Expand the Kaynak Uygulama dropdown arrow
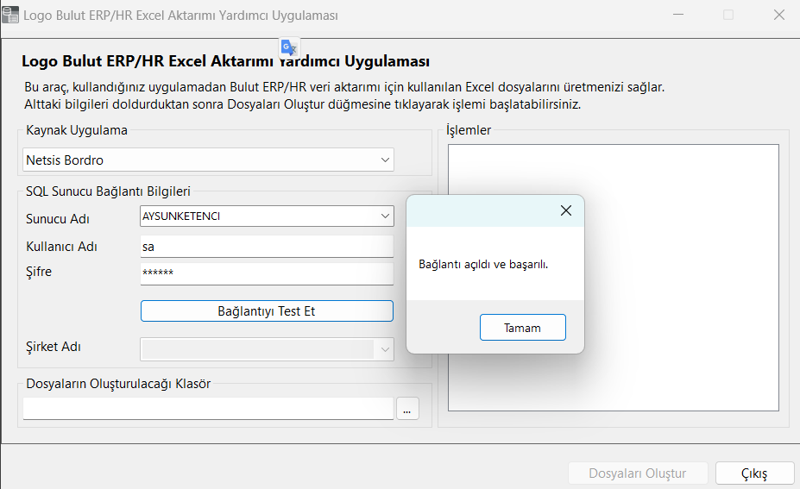The height and width of the screenshot is (489, 800). pyautogui.click(x=385, y=160)
